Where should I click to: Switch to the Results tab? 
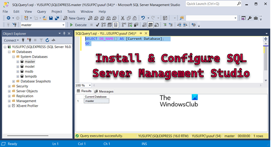pos(84,91)
